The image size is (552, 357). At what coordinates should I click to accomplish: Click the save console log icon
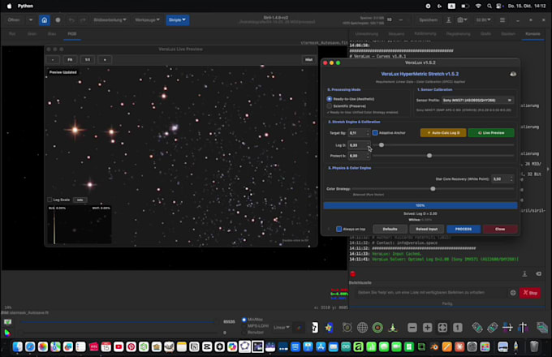point(524,273)
